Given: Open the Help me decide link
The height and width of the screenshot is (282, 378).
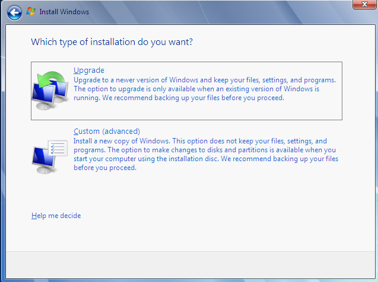Looking at the screenshot, I should pyautogui.click(x=56, y=216).
